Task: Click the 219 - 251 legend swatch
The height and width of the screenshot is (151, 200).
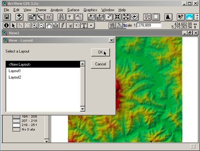Action: 16,125
